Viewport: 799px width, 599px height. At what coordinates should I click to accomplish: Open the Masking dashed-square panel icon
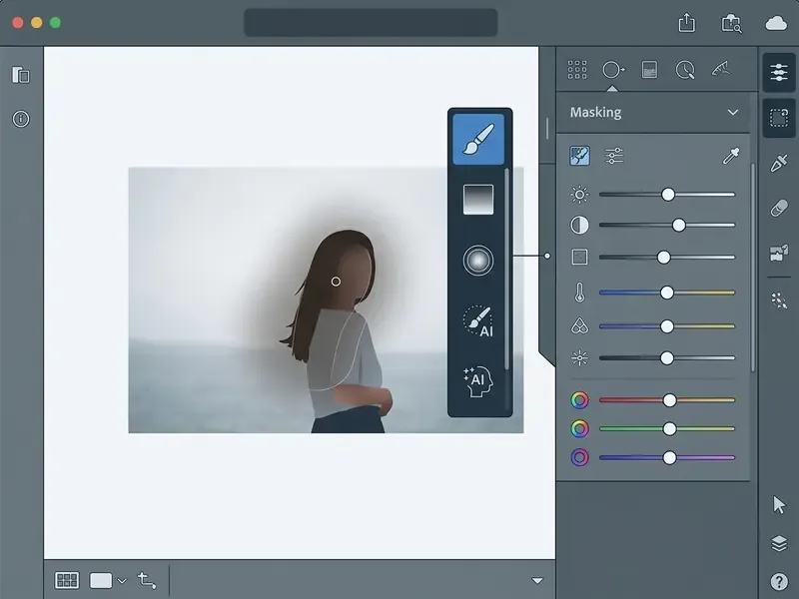coord(779,118)
